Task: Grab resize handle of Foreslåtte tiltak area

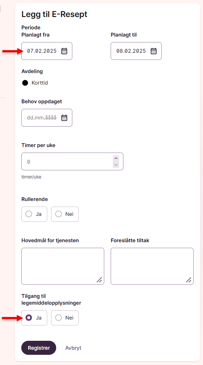Action: coord(189,280)
